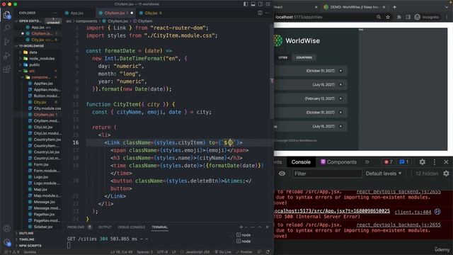The width and height of the screenshot is (453, 255).
Task: Open CityList.jsx in the file explorer
Action: coord(43,127)
